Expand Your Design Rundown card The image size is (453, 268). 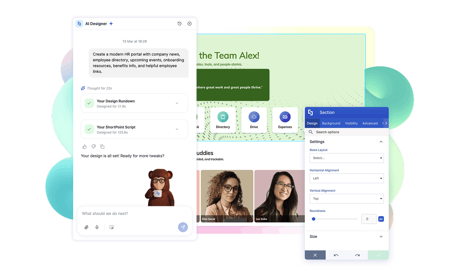click(177, 103)
